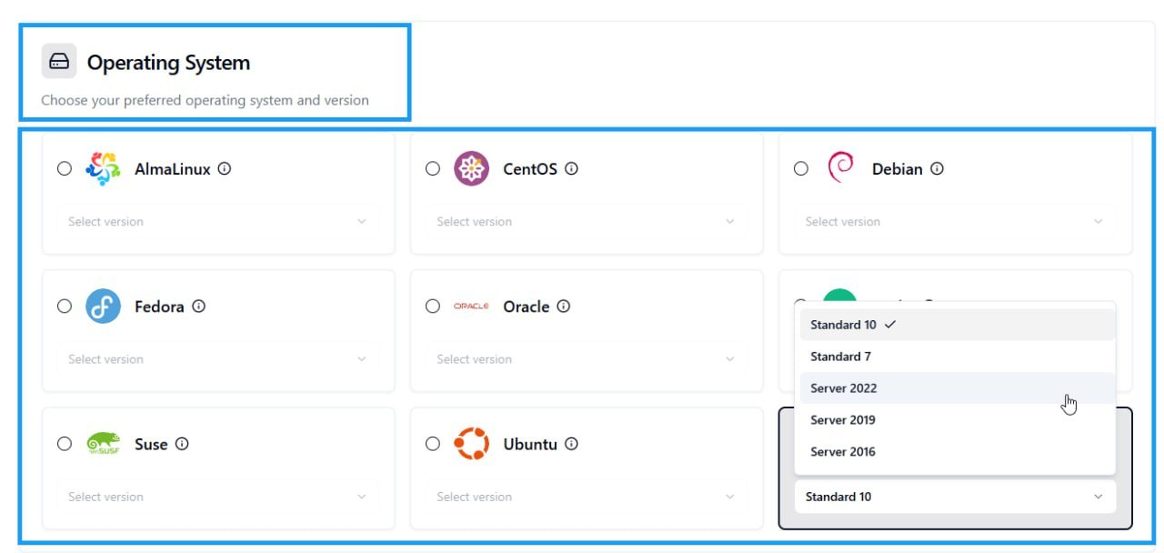Collapse the Standard 10 version dropdown
This screenshot has height=553, width=1164.
point(955,497)
